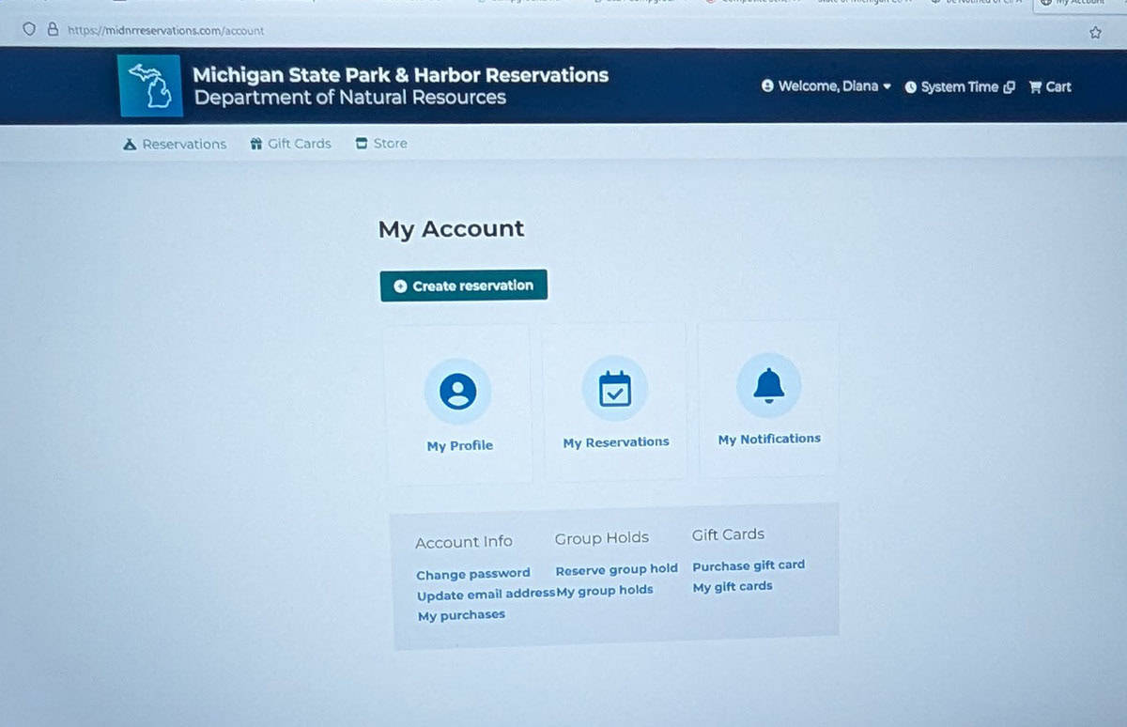
Task: Open My gift cards link
Action: tap(733, 587)
